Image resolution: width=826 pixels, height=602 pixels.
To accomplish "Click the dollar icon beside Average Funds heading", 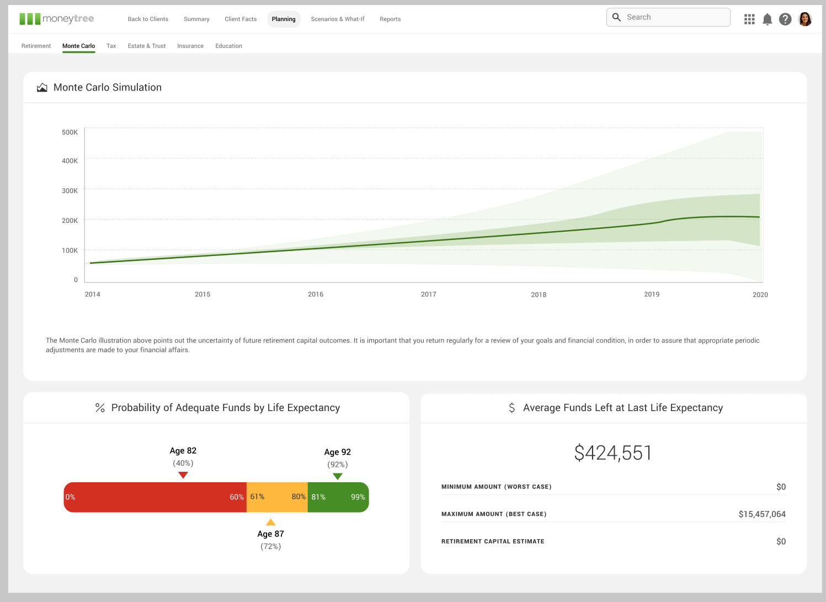I will [x=512, y=407].
